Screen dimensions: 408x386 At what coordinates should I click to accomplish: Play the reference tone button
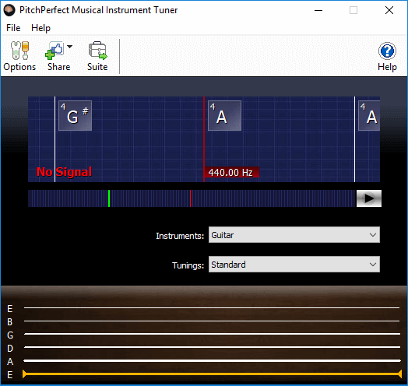(369, 198)
